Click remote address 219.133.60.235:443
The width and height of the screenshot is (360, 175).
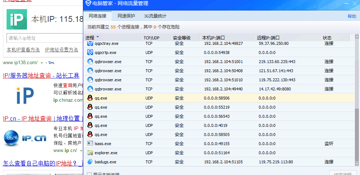[277, 62]
